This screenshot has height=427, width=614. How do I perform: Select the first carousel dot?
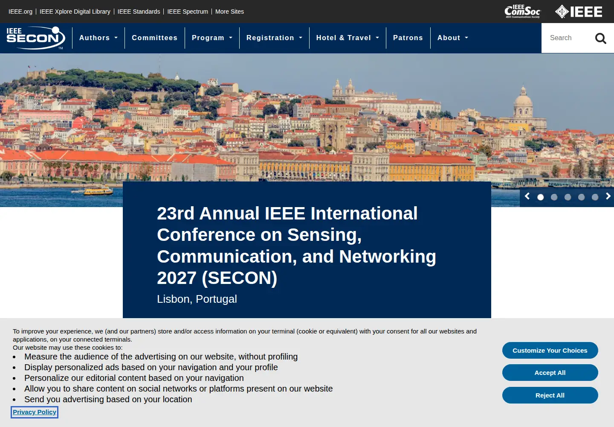541,197
